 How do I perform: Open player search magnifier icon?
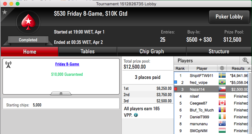tap(246, 60)
